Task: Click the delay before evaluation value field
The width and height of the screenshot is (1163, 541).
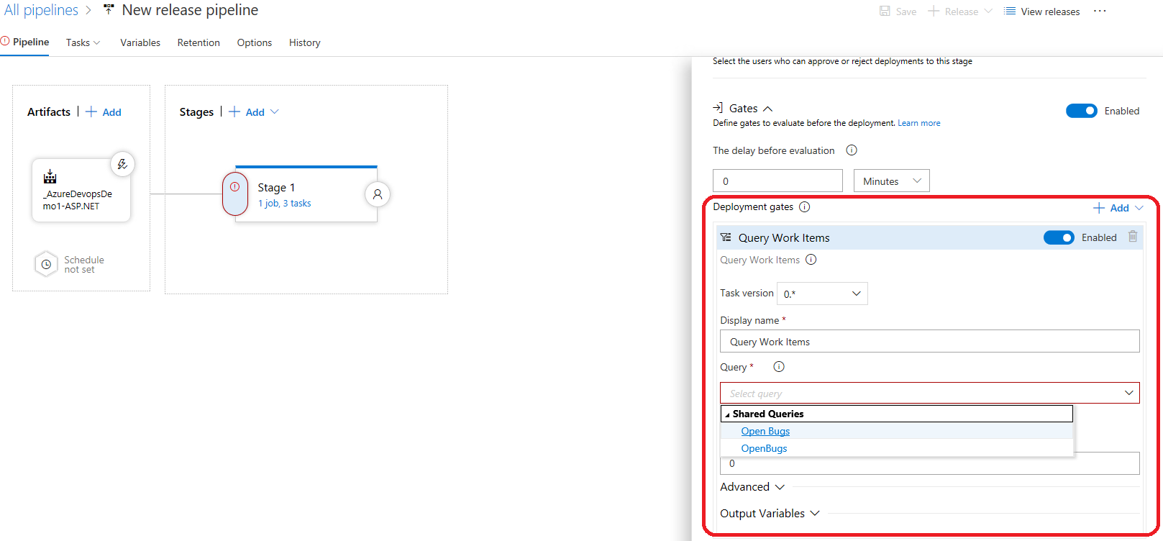Action: point(777,181)
